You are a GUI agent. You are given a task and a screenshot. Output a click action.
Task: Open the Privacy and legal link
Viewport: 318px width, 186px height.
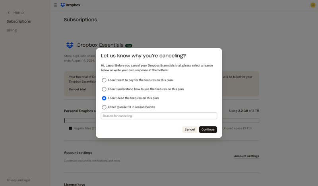(18, 180)
